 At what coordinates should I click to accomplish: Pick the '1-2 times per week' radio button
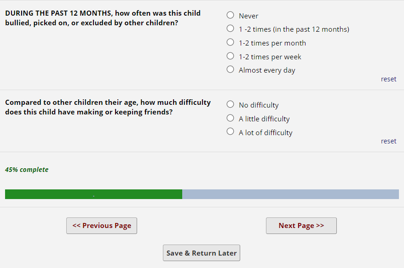231,56
